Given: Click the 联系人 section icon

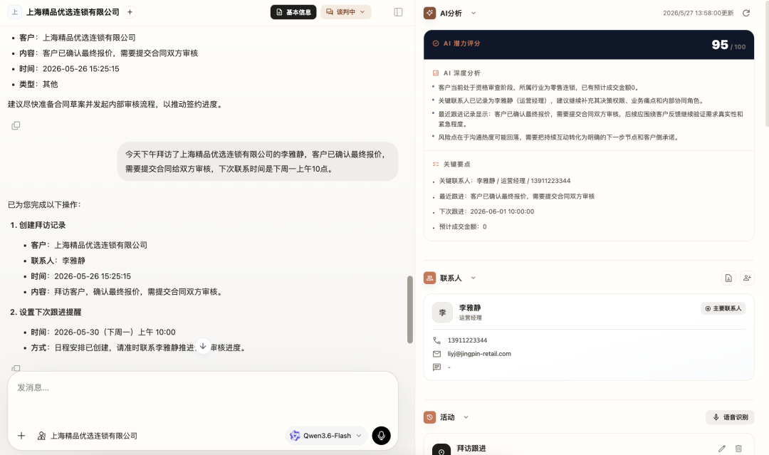Looking at the screenshot, I should [x=429, y=278].
